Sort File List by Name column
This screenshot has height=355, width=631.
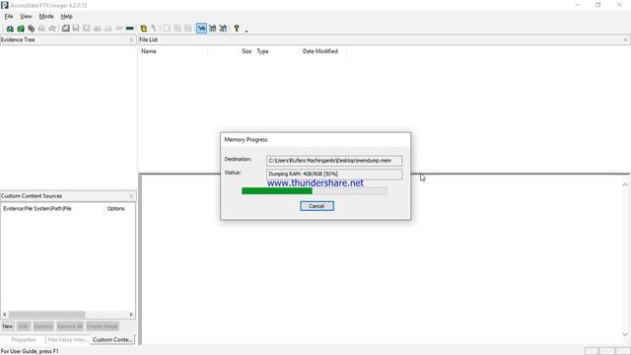point(174,51)
